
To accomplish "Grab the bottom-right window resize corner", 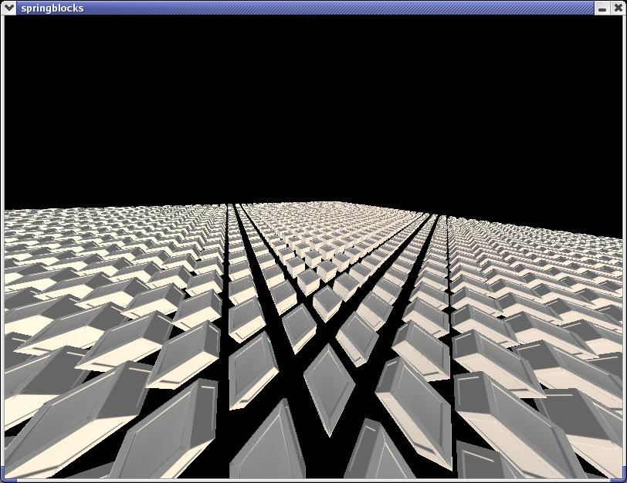I will pos(623,480).
